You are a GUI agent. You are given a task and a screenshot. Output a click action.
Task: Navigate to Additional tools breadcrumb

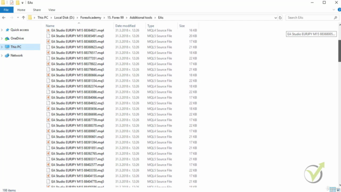(x=141, y=18)
